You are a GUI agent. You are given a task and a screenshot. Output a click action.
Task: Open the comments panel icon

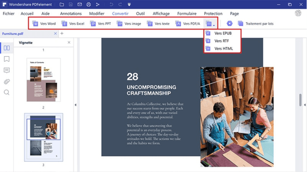[7, 70]
